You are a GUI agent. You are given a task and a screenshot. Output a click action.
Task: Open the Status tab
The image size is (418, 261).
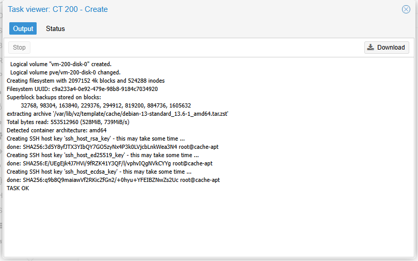click(55, 28)
